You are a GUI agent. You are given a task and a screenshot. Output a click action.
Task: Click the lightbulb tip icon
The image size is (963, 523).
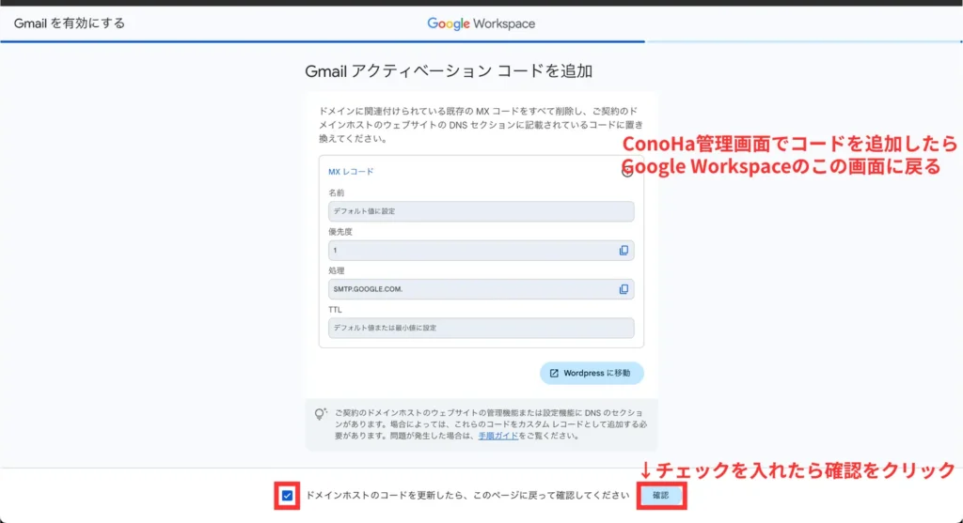[321, 414]
